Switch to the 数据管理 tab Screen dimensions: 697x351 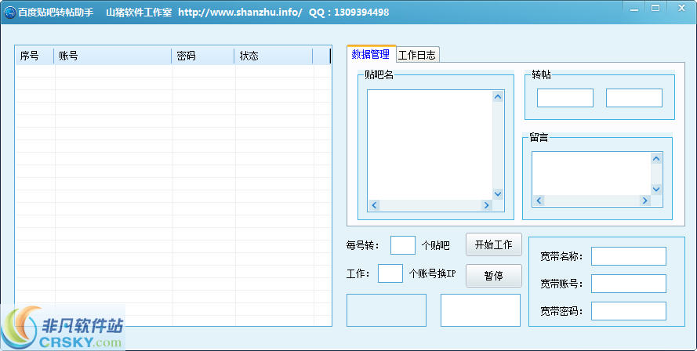click(371, 54)
